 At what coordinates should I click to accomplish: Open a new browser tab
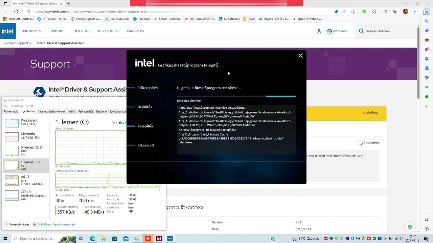pyautogui.click(x=69, y=3)
